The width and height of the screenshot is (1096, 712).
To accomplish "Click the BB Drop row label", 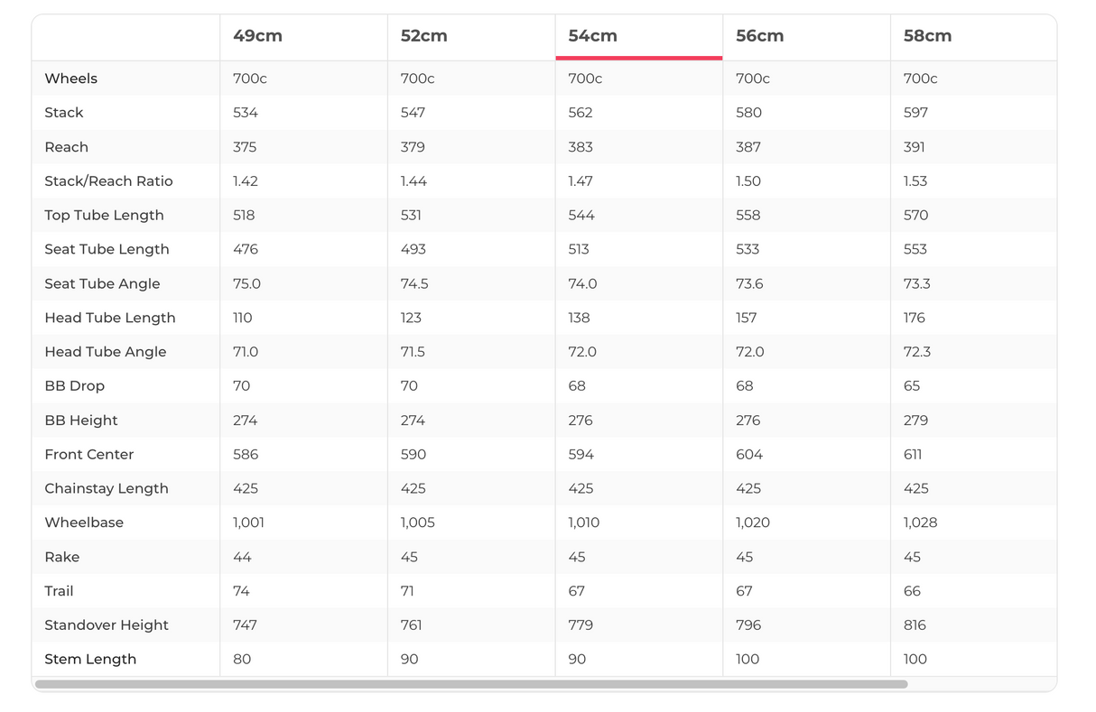I will [x=75, y=386].
